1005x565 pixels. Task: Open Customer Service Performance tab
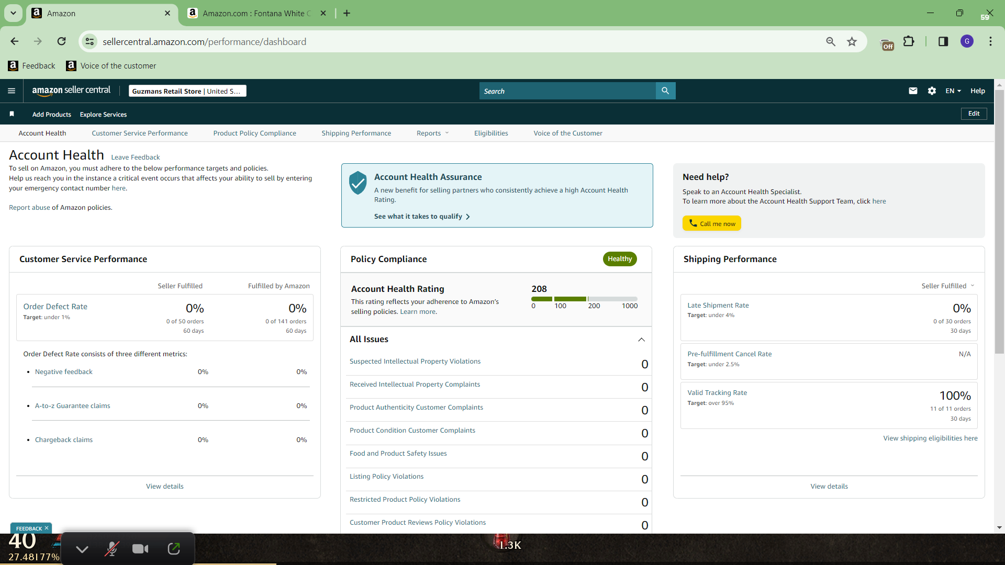point(140,133)
